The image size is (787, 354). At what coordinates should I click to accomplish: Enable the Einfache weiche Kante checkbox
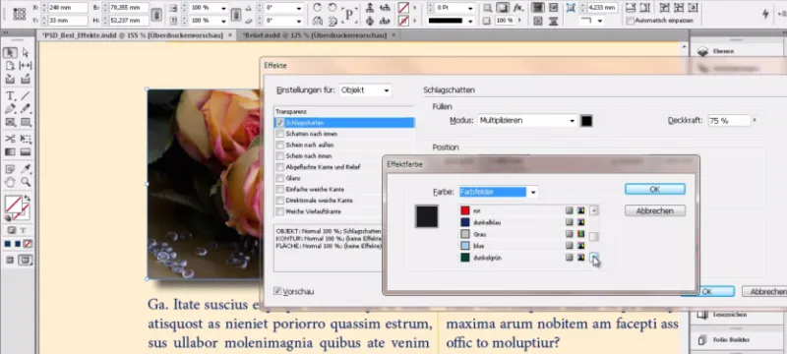[279, 190]
